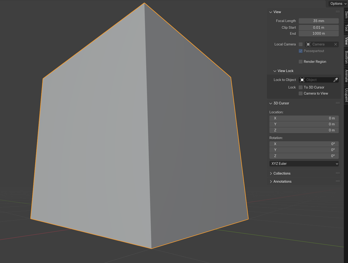Click the grip dots icon on View panel header

338,12
